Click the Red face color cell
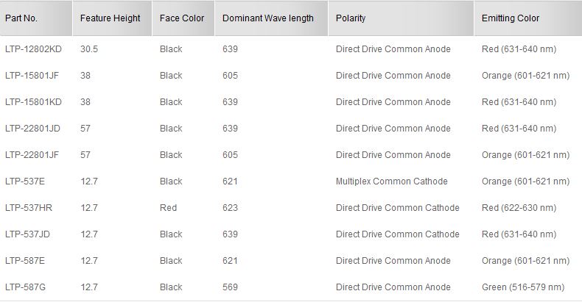The height and width of the screenshot is (302, 582). tap(169, 208)
